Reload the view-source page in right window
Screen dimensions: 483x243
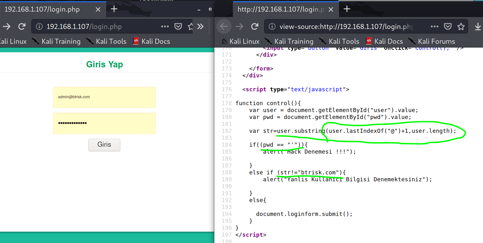coord(255,27)
